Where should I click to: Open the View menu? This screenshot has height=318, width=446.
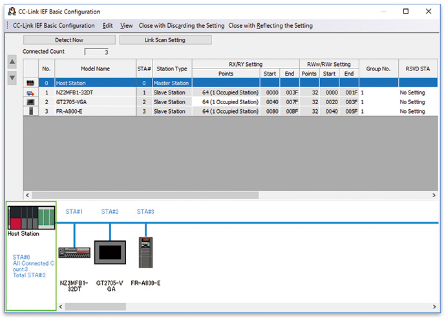click(127, 26)
